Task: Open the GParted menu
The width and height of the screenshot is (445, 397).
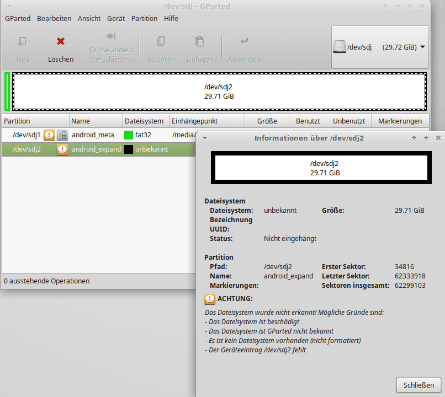Action: click(18, 18)
